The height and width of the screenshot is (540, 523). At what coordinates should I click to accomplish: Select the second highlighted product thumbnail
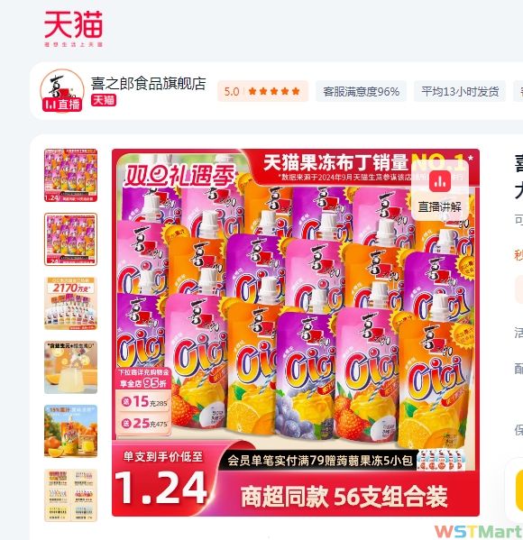pos(70,240)
